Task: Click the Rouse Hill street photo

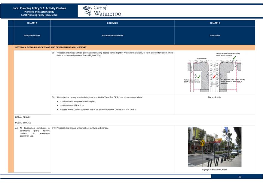Action: (215, 147)
